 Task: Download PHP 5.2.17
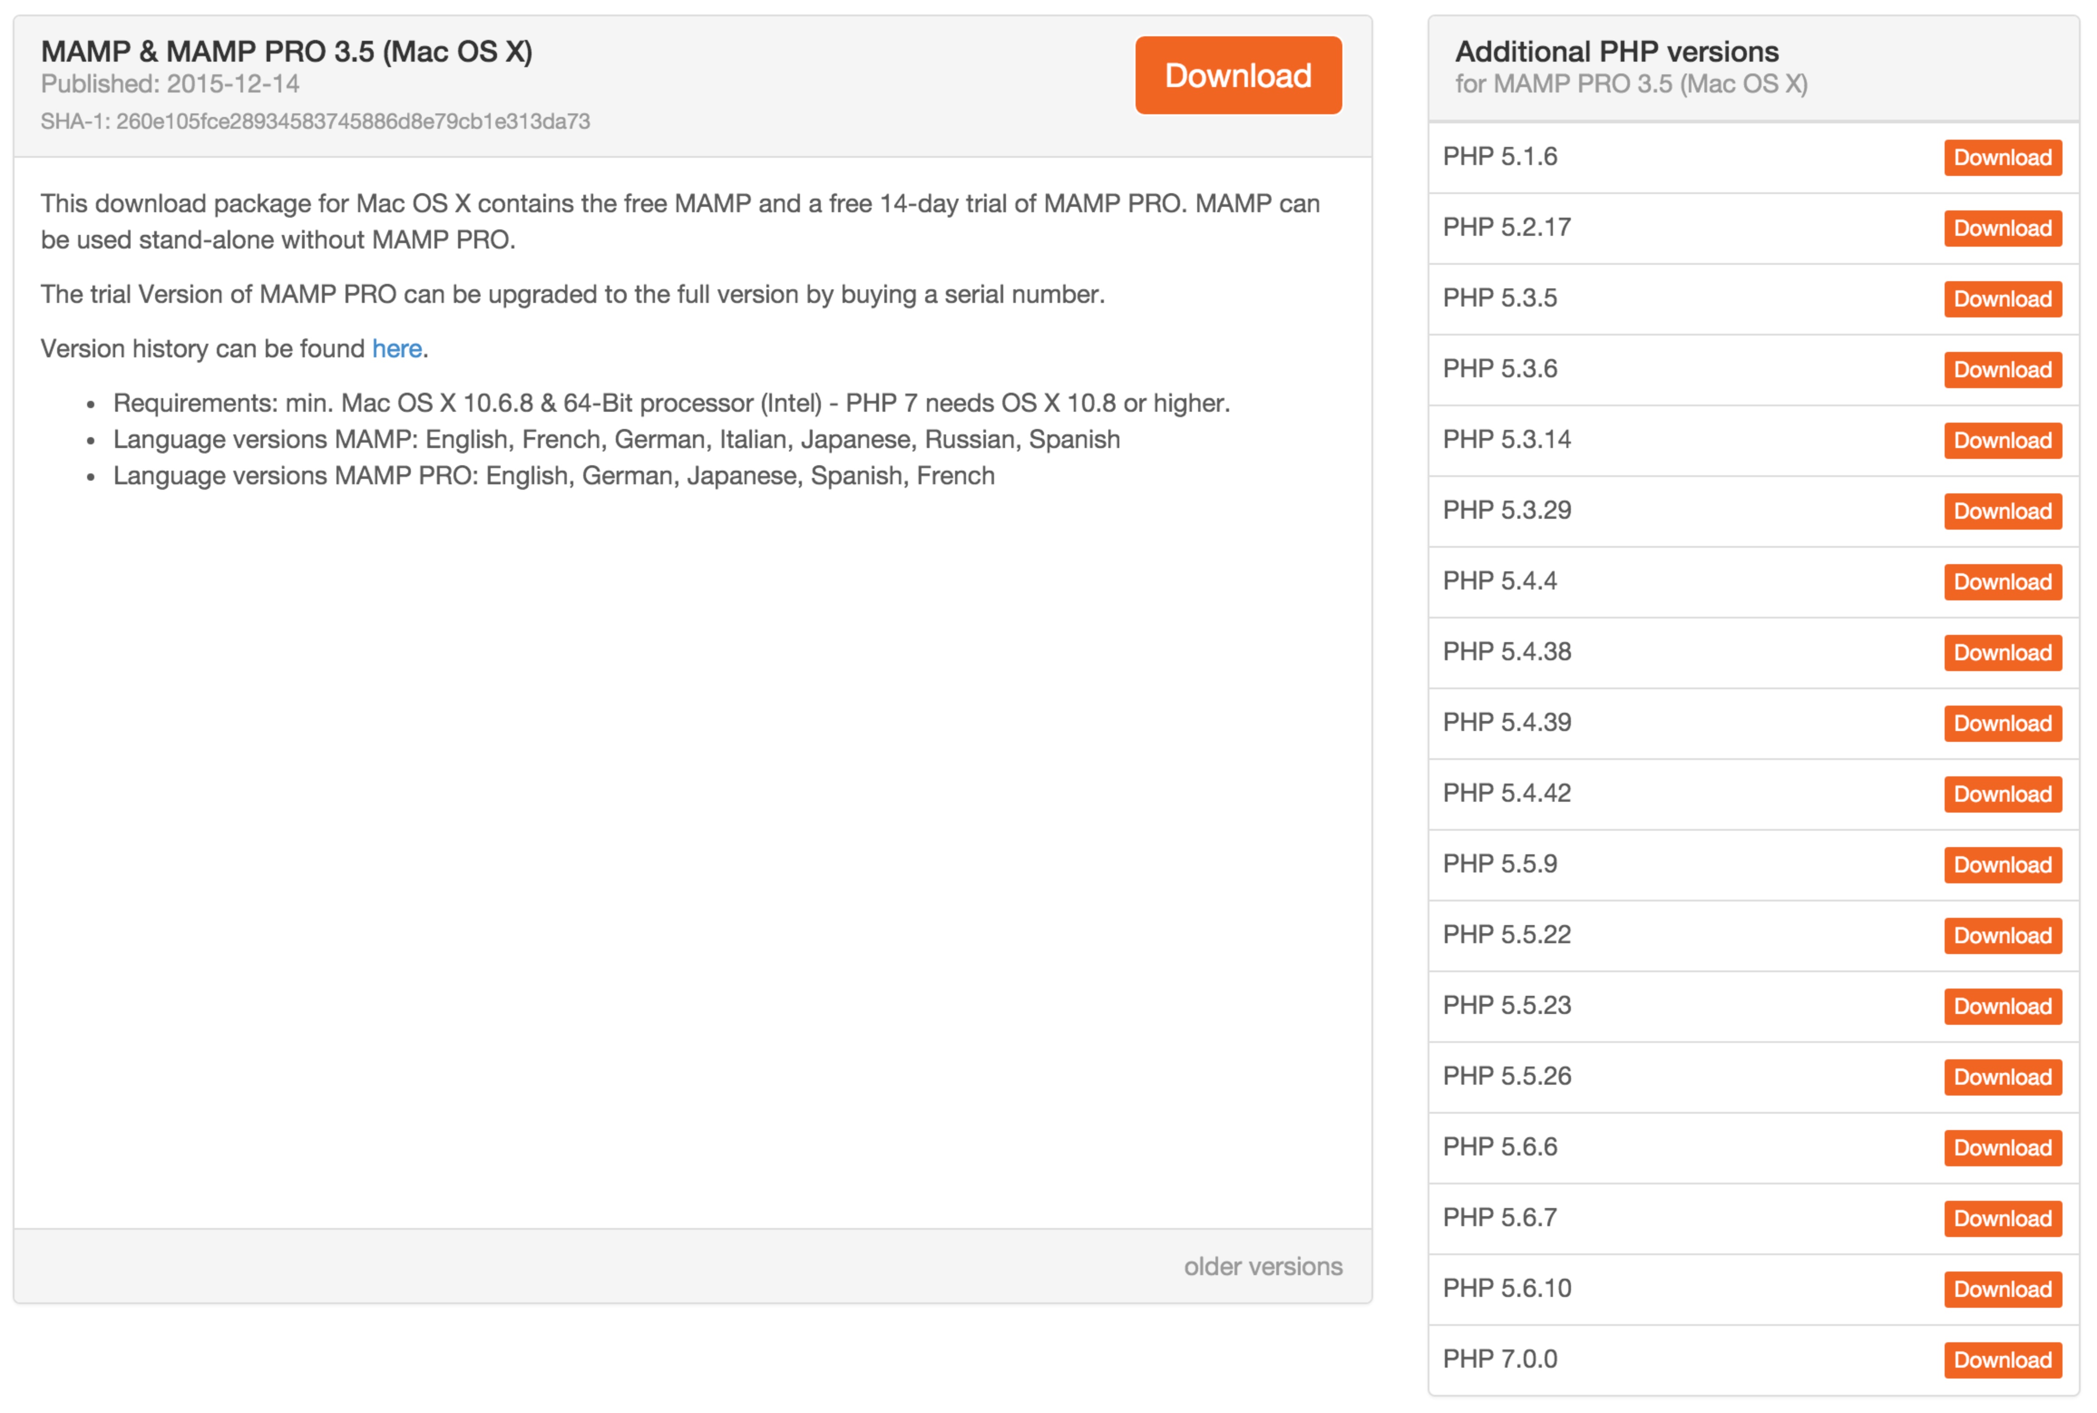pyautogui.click(x=2002, y=228)
